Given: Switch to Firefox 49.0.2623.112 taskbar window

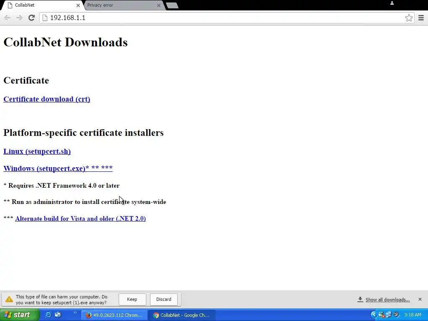Looking at the screenshot, I should [x=115, y=315].
